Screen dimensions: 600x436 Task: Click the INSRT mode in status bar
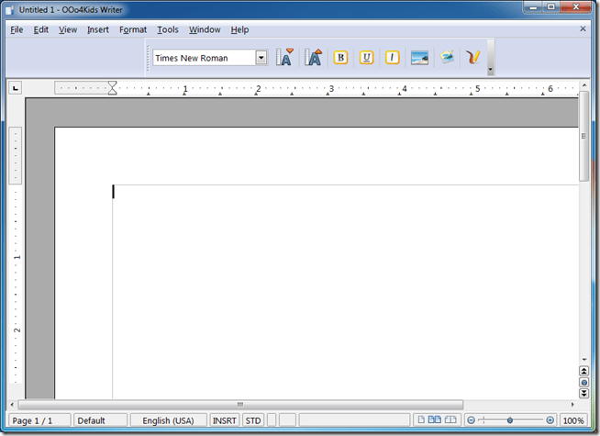(224, 420)
